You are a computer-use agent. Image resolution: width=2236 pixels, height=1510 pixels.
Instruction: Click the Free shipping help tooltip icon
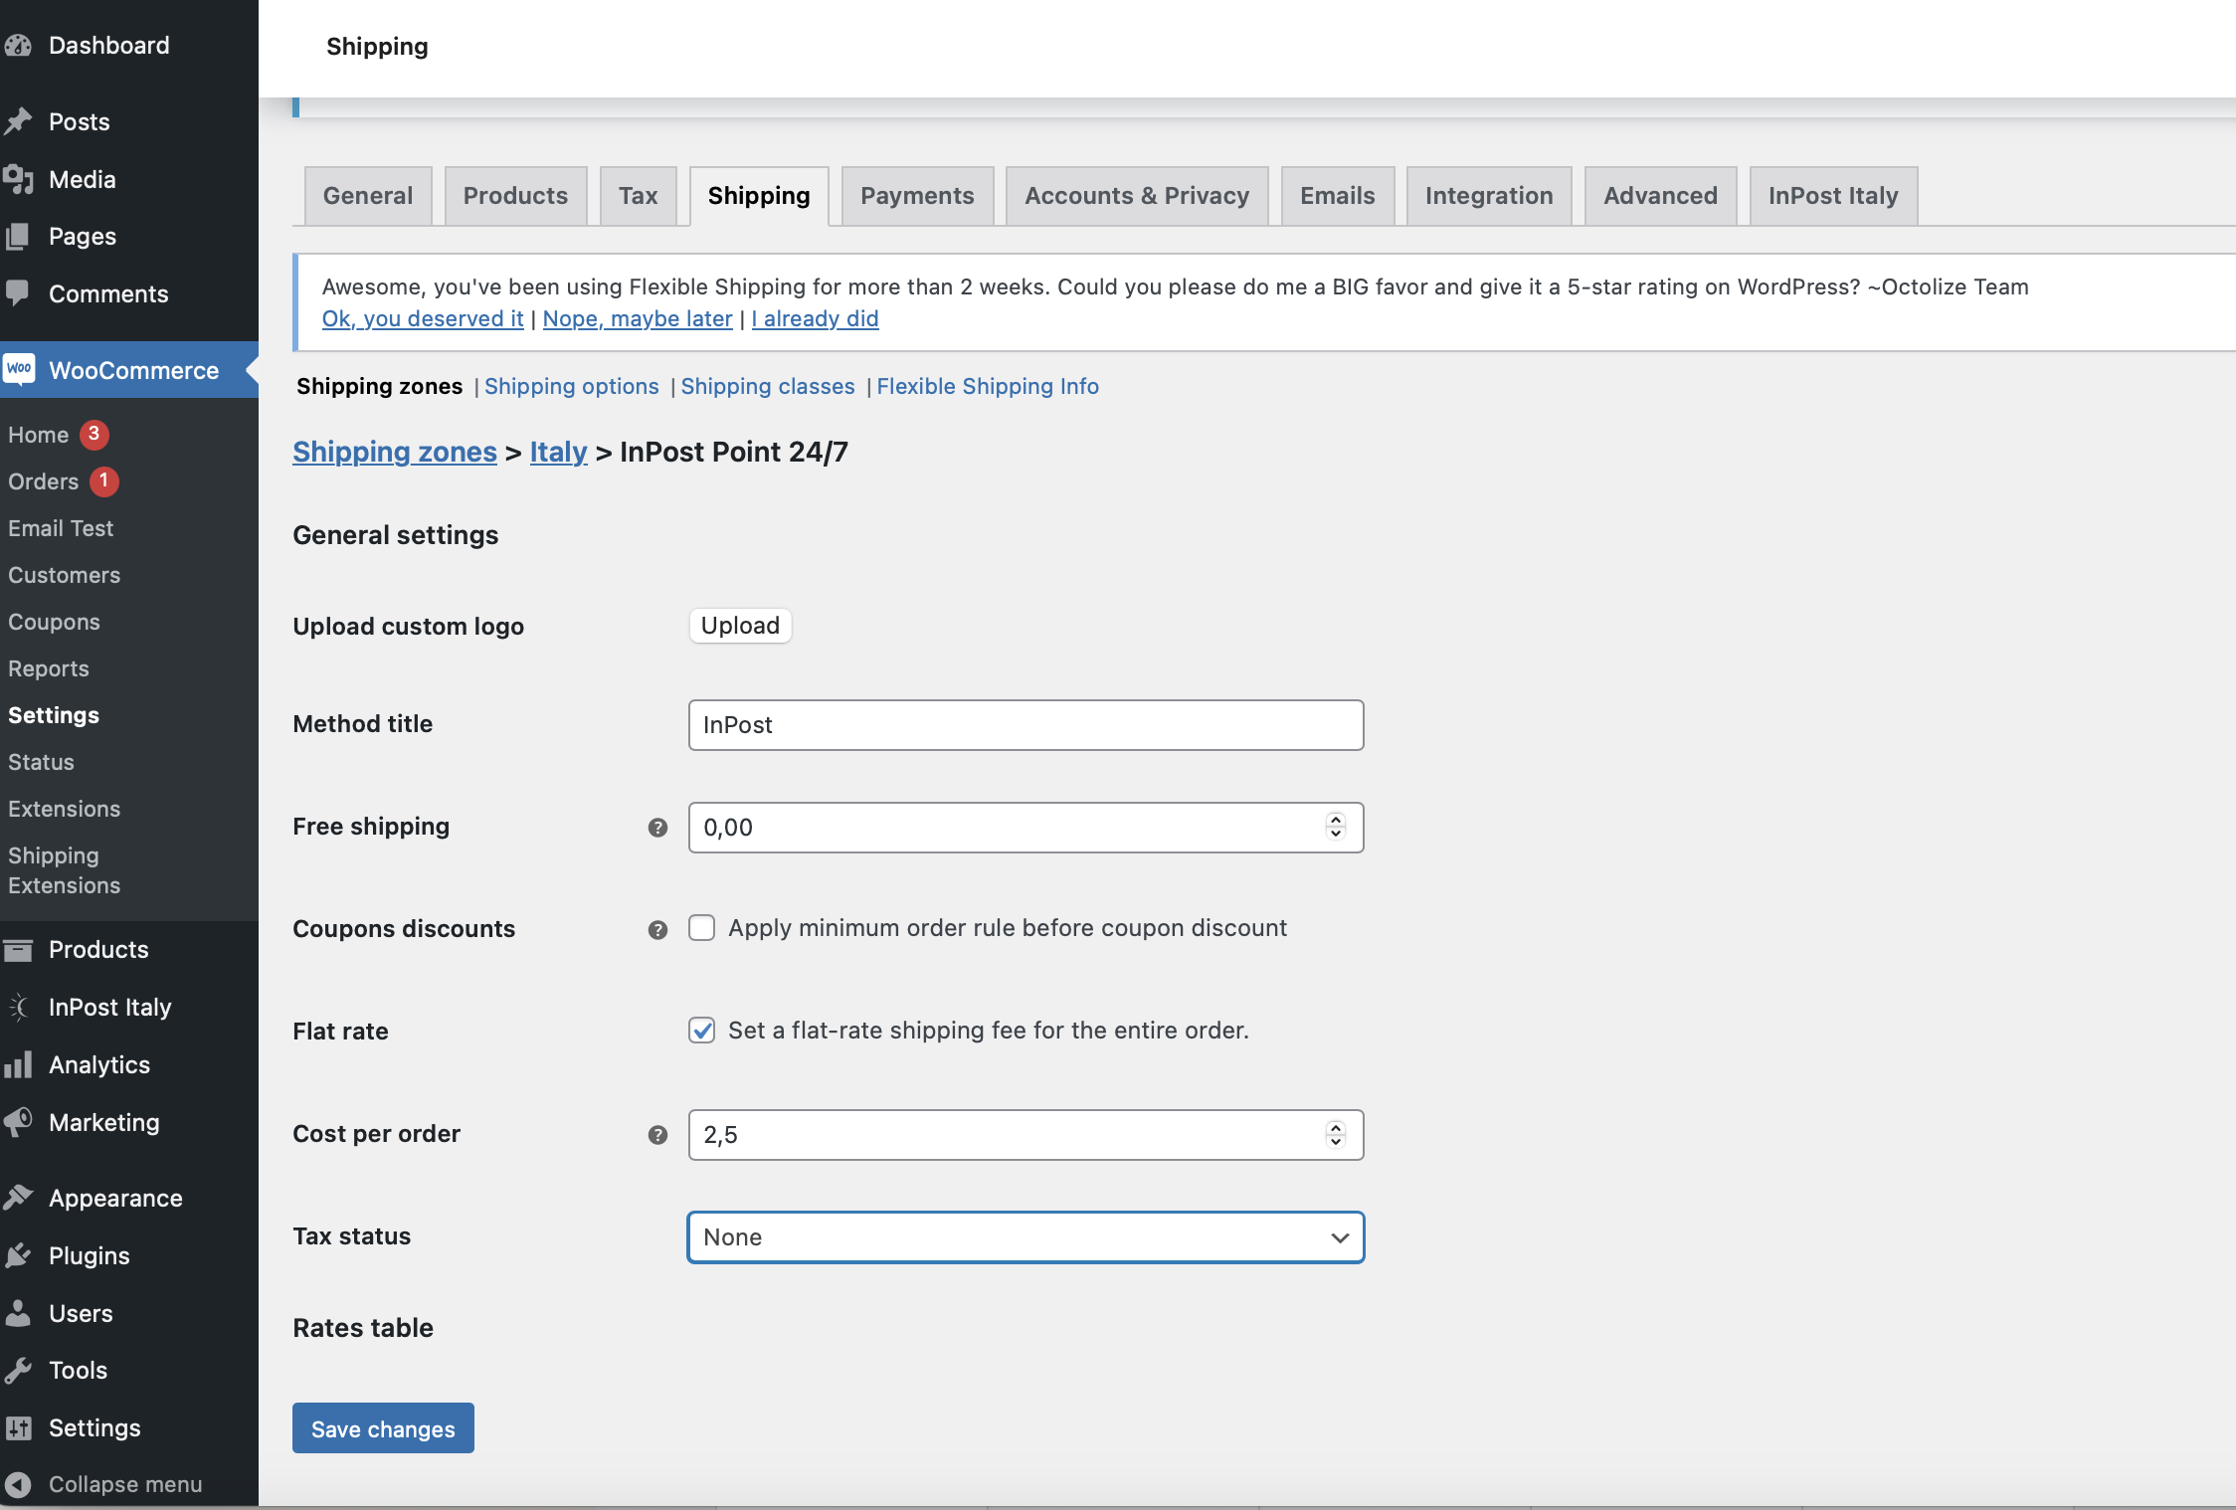tap(657, 828)
